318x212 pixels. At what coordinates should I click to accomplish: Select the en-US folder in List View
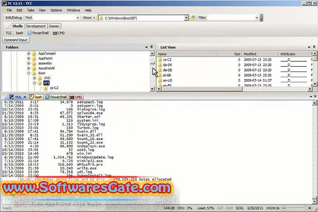(167, 80)
